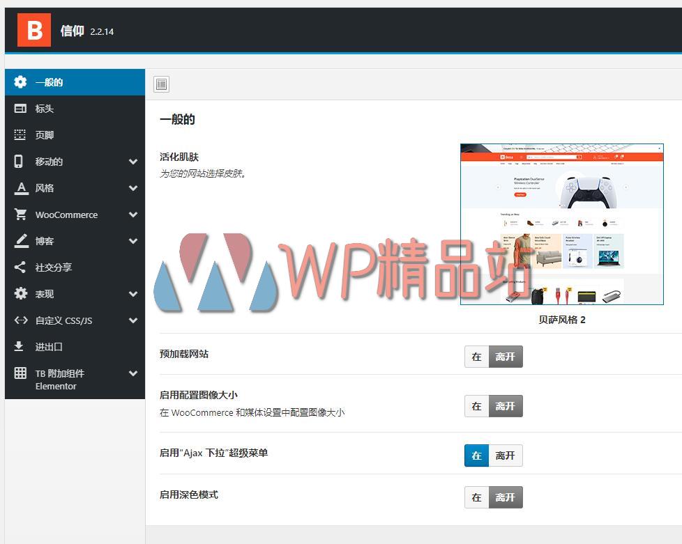The image size is (682, 544).
Task: Collapse the TB 附加组件 Elementor section
Action: (132, 373)
